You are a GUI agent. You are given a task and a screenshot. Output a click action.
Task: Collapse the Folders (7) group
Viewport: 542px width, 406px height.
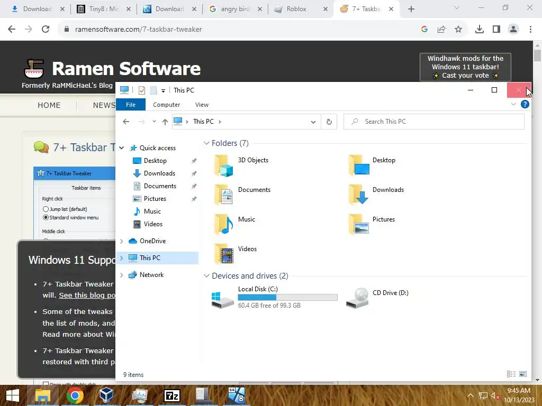(206, 143)
